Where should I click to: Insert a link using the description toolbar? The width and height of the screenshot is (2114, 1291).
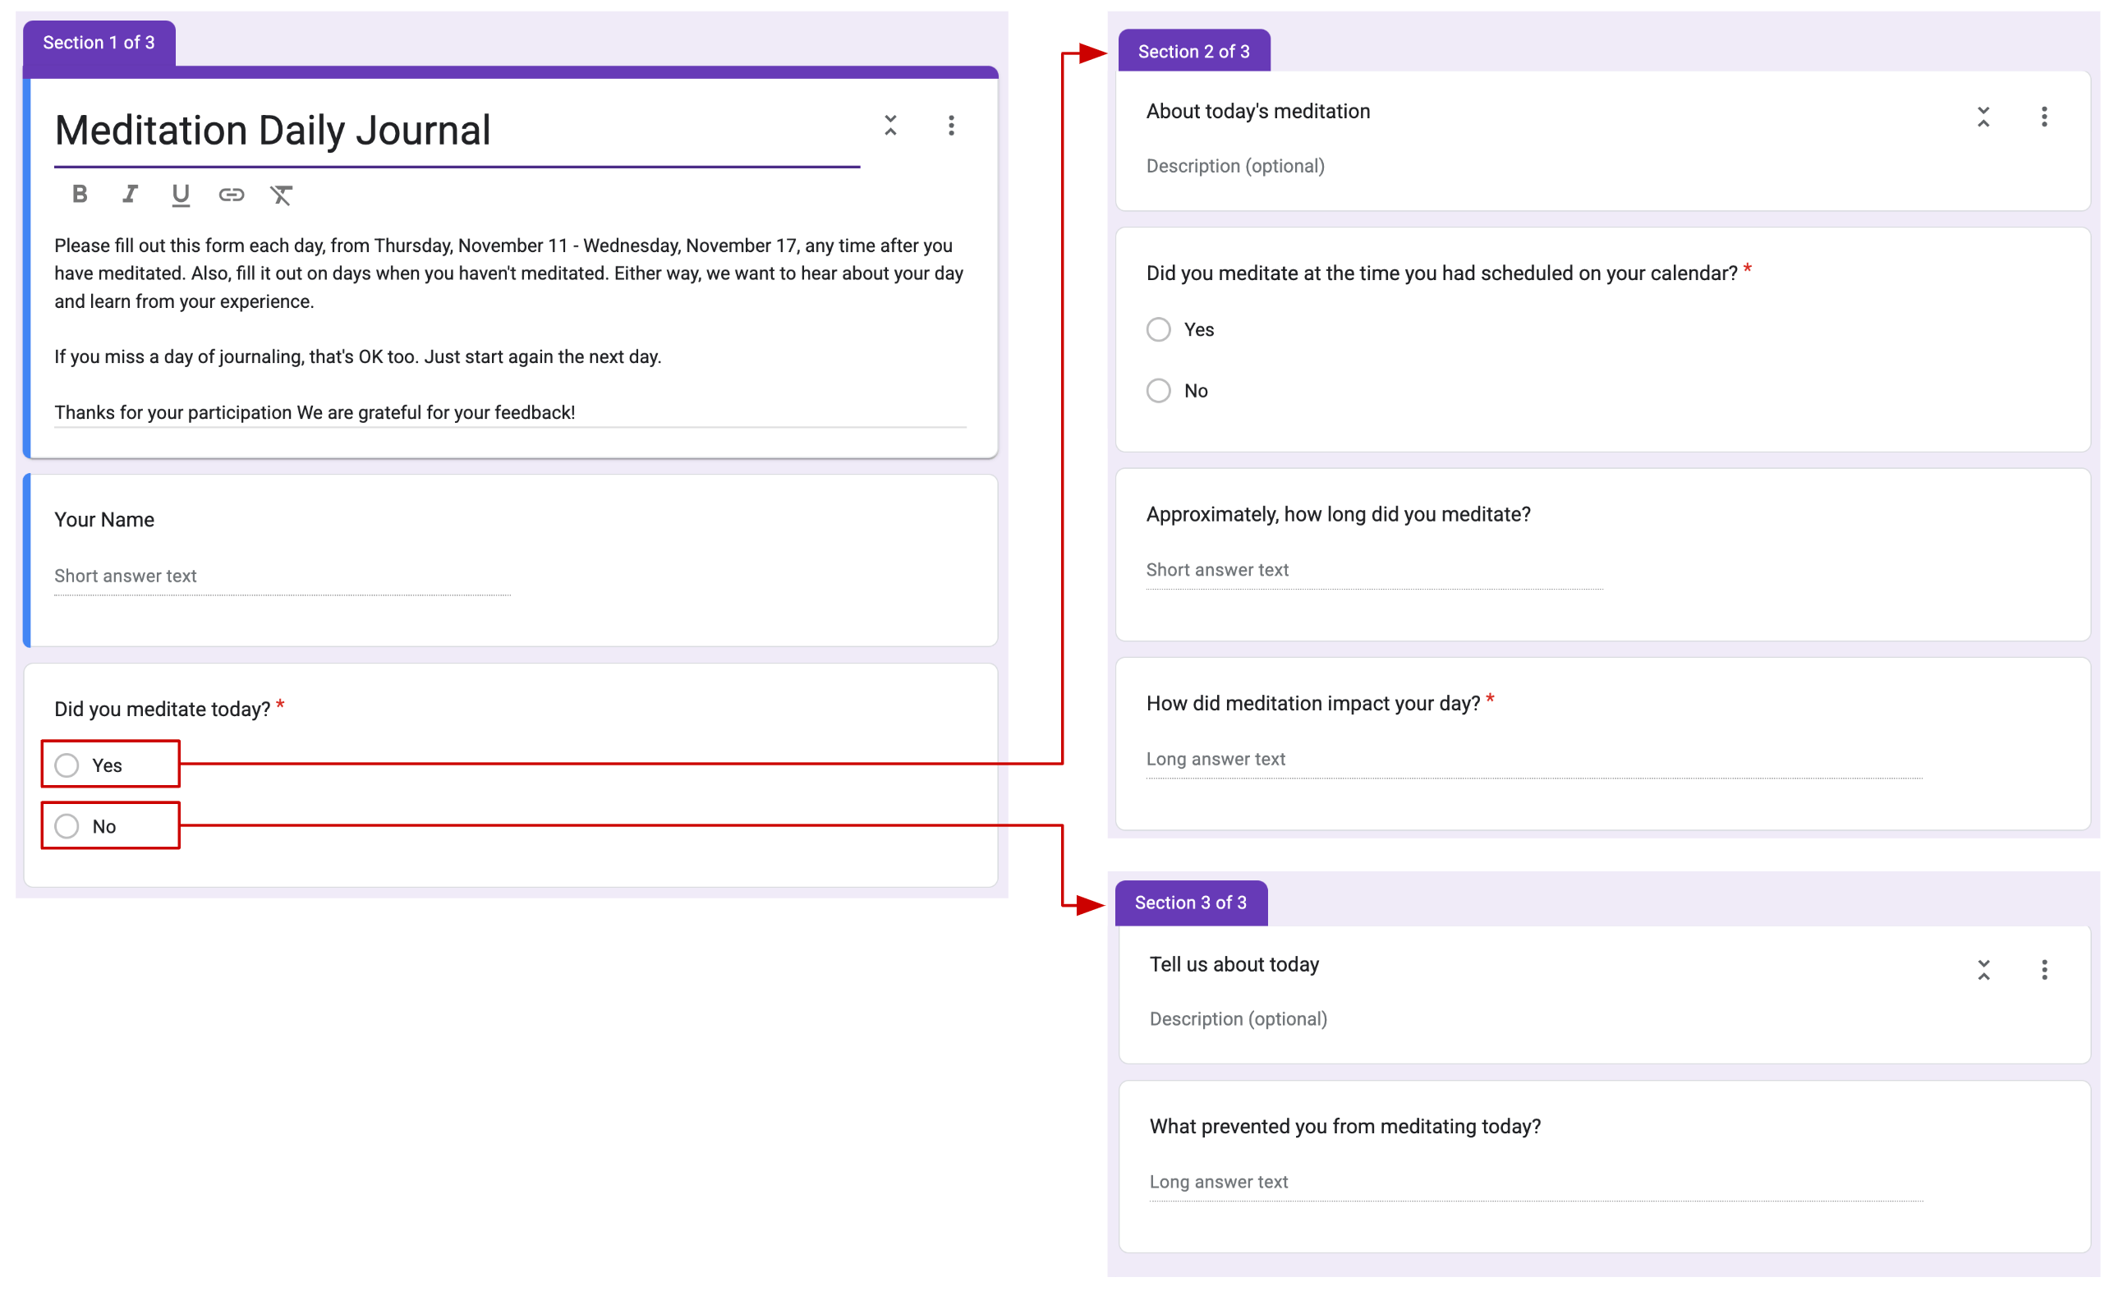click(x=230, y=194)
